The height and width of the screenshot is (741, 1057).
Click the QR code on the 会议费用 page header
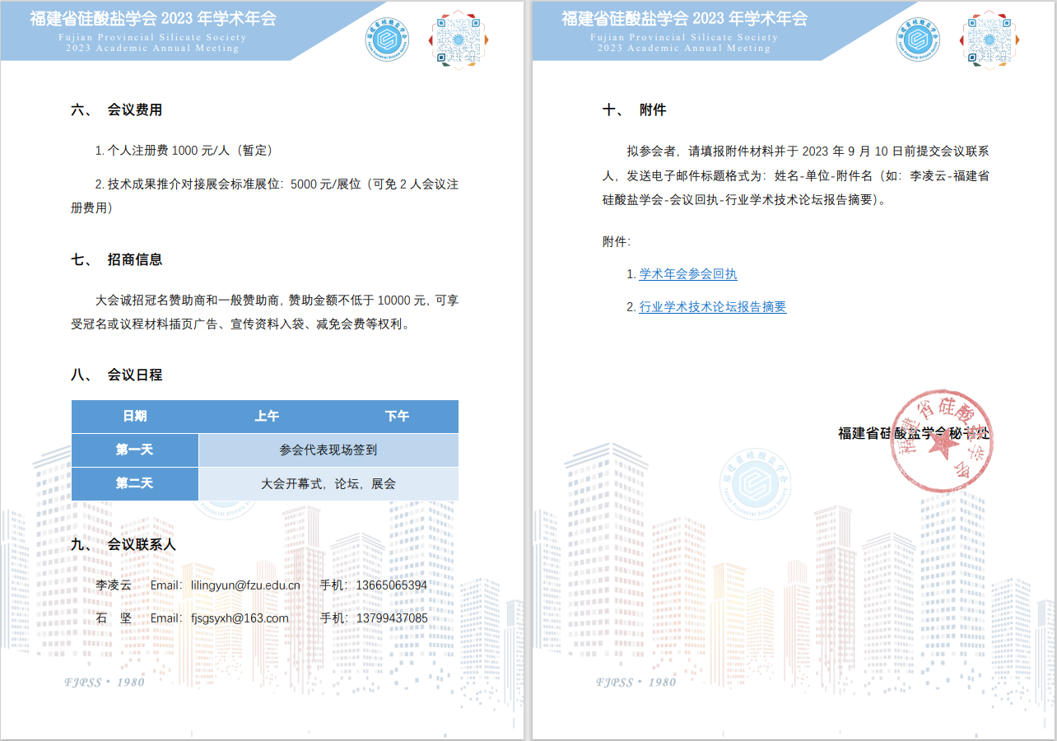click(458, 39)
